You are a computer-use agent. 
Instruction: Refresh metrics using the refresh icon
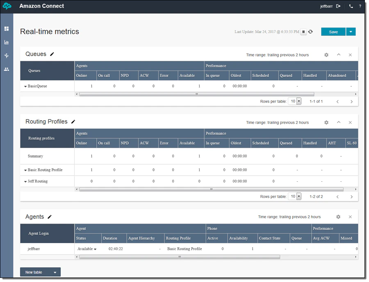tap(310, 32)
